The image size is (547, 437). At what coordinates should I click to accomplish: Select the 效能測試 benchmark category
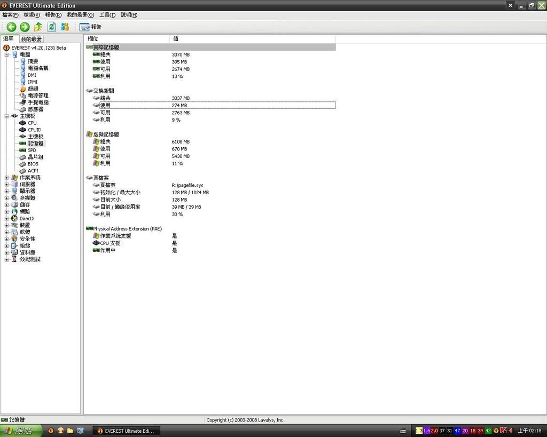click(x=30, y=259)
